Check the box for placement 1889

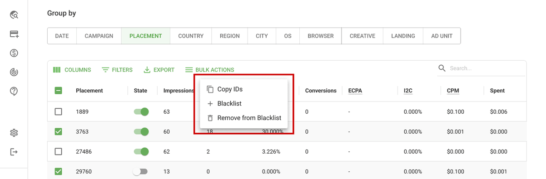(x=58, y=111)
